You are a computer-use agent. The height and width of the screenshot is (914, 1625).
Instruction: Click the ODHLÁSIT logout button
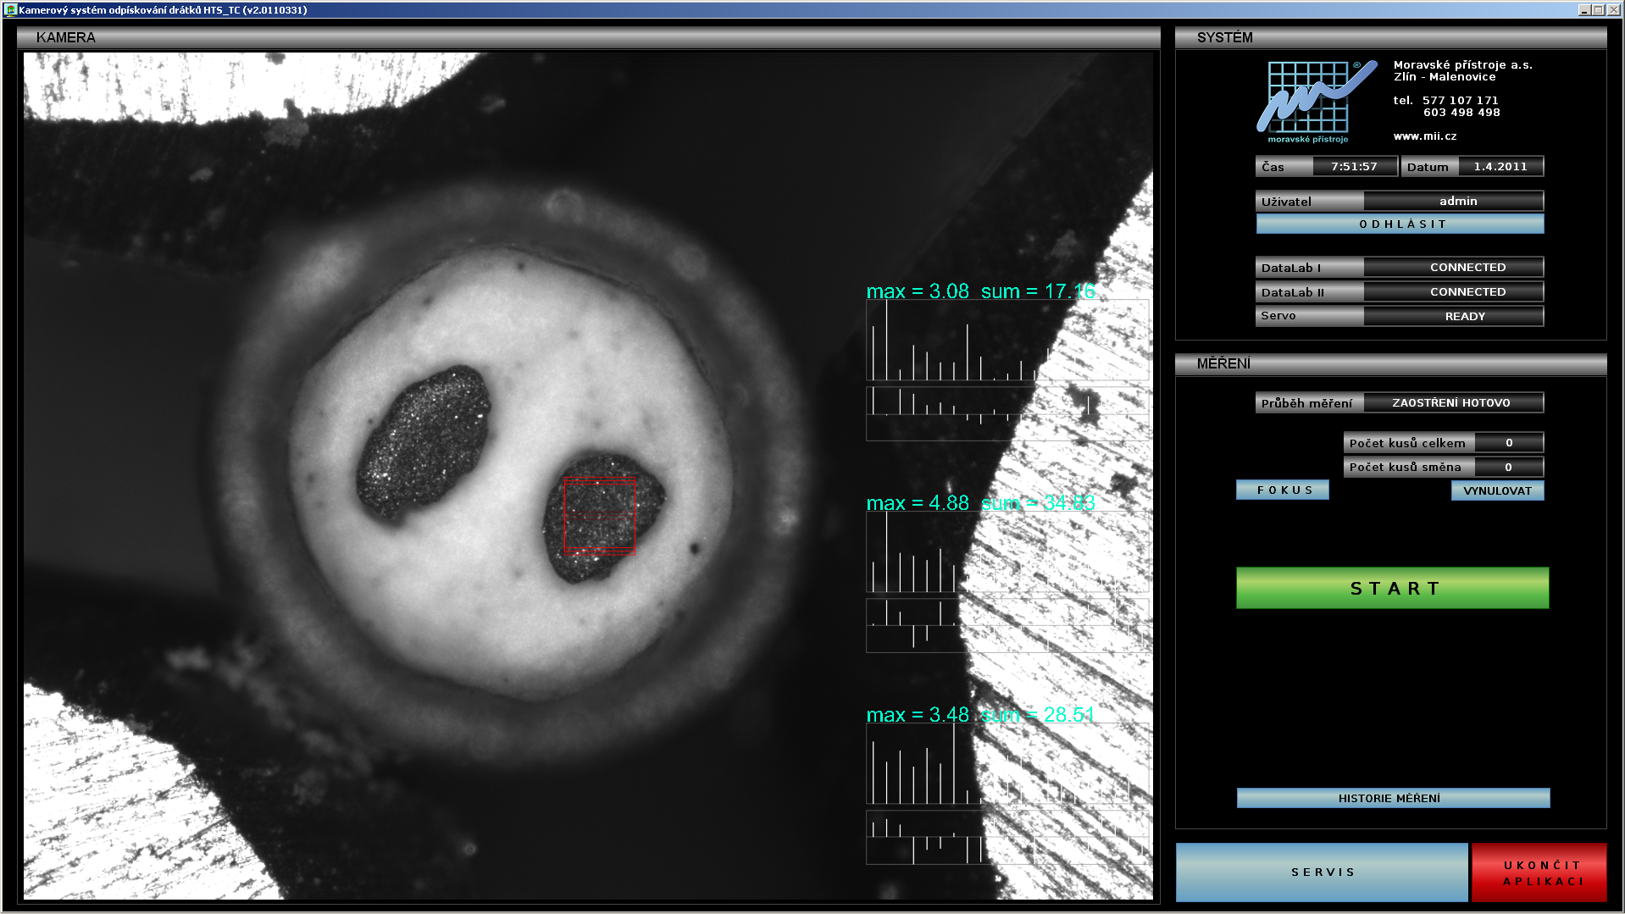(1400, 224)
